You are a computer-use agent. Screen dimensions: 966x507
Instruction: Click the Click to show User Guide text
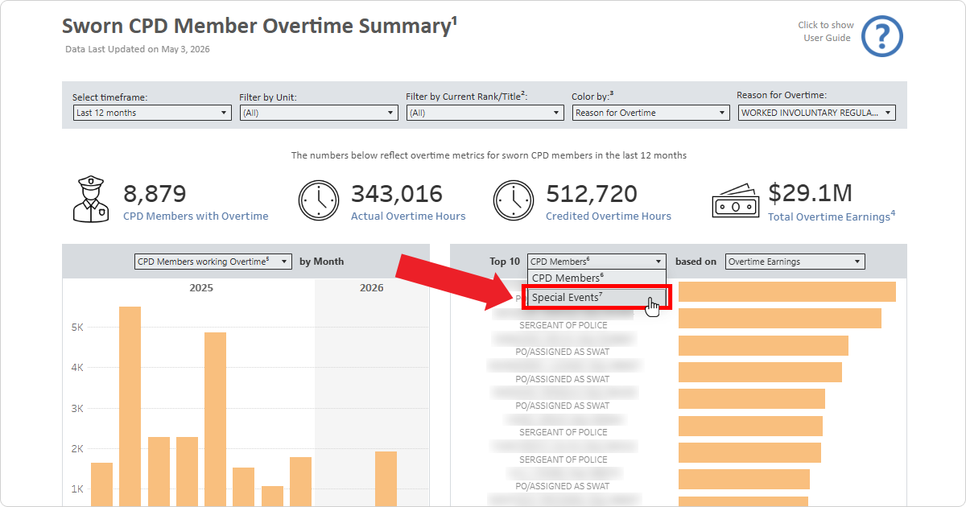pyautogui.click(x=826, y=31)
